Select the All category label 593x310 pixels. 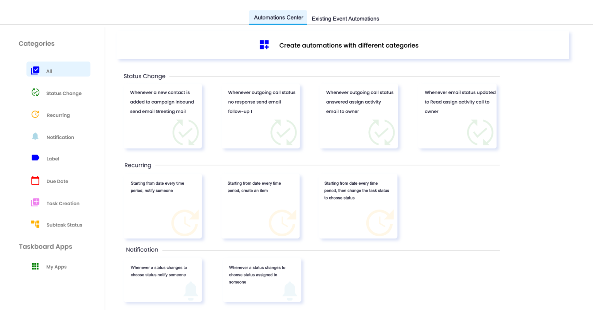[49, 71]
